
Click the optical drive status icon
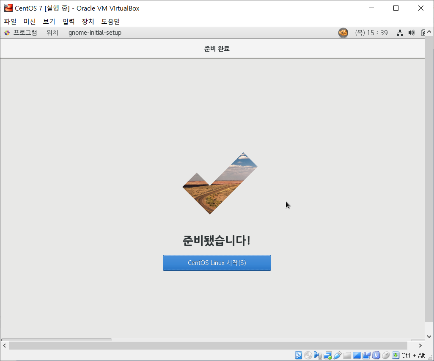[308, 355]
